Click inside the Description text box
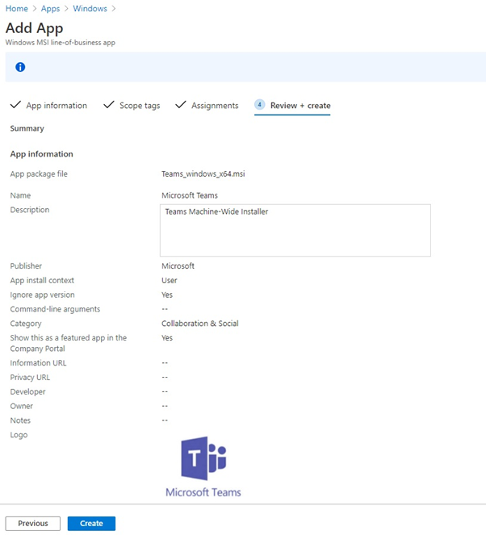 point(295,230)
